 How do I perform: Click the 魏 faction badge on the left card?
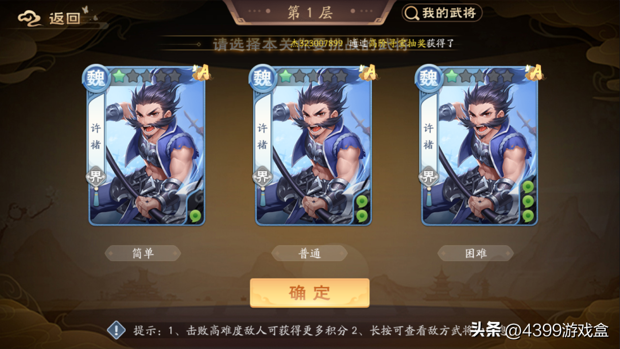pyautogui.click(x=96, y=78)
